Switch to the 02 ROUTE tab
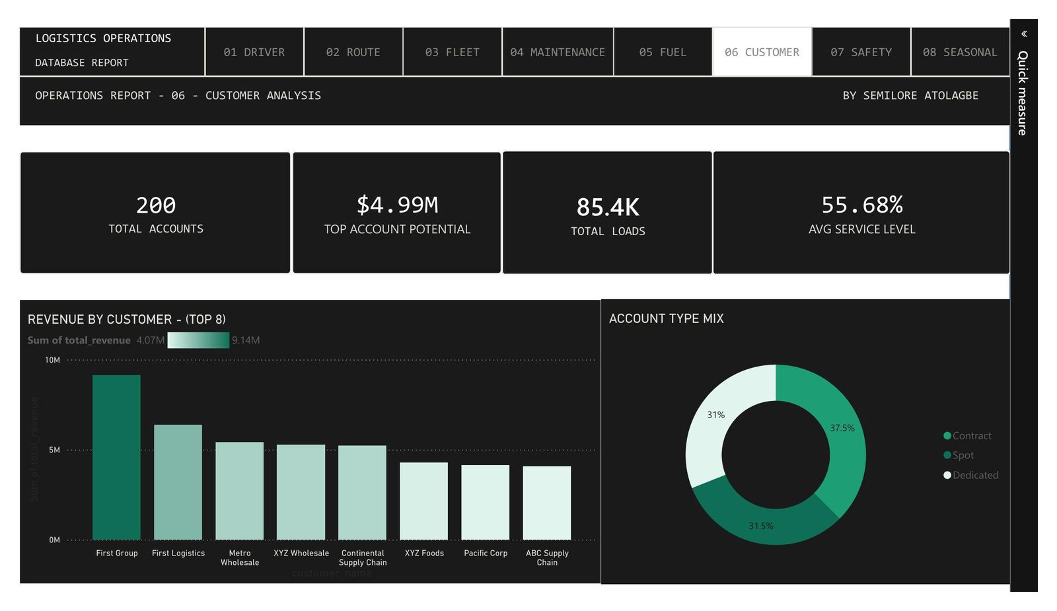Screen dimensions: 1057x611 pyautogui.click(x=353, y=52)
